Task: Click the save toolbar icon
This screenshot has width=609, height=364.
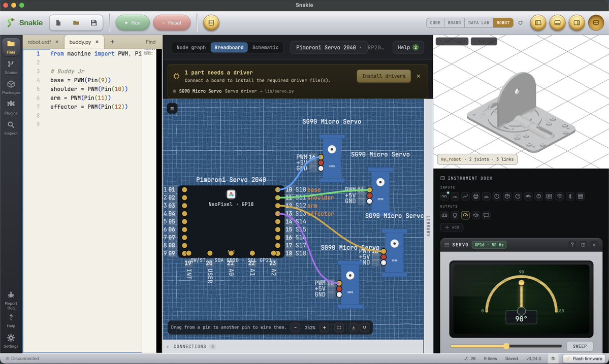Action: coord(93,23)
